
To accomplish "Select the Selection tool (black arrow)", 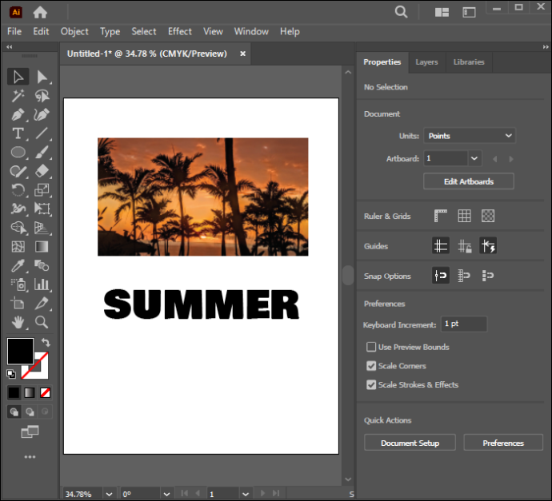I will (18, 77).
